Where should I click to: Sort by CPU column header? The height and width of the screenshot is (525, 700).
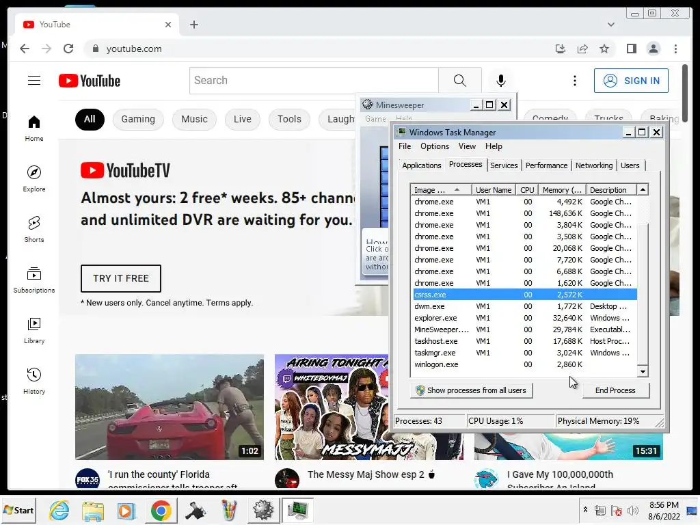527,190
